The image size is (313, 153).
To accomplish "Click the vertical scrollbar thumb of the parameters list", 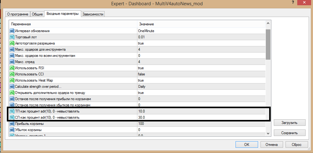I will (x=268, y=45).
